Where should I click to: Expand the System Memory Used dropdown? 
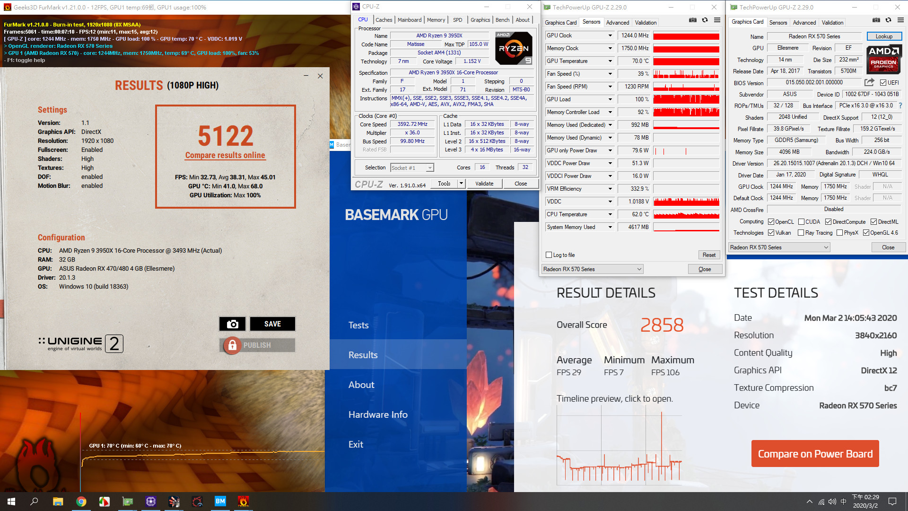[x=610, y=227]
